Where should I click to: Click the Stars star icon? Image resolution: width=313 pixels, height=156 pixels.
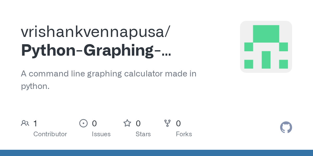pyautogui.click(x=127, y=123)
